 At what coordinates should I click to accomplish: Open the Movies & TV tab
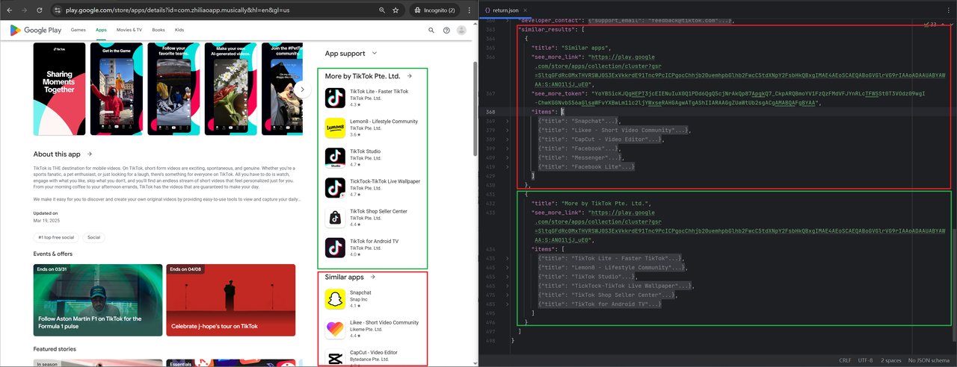coord(129,30)
